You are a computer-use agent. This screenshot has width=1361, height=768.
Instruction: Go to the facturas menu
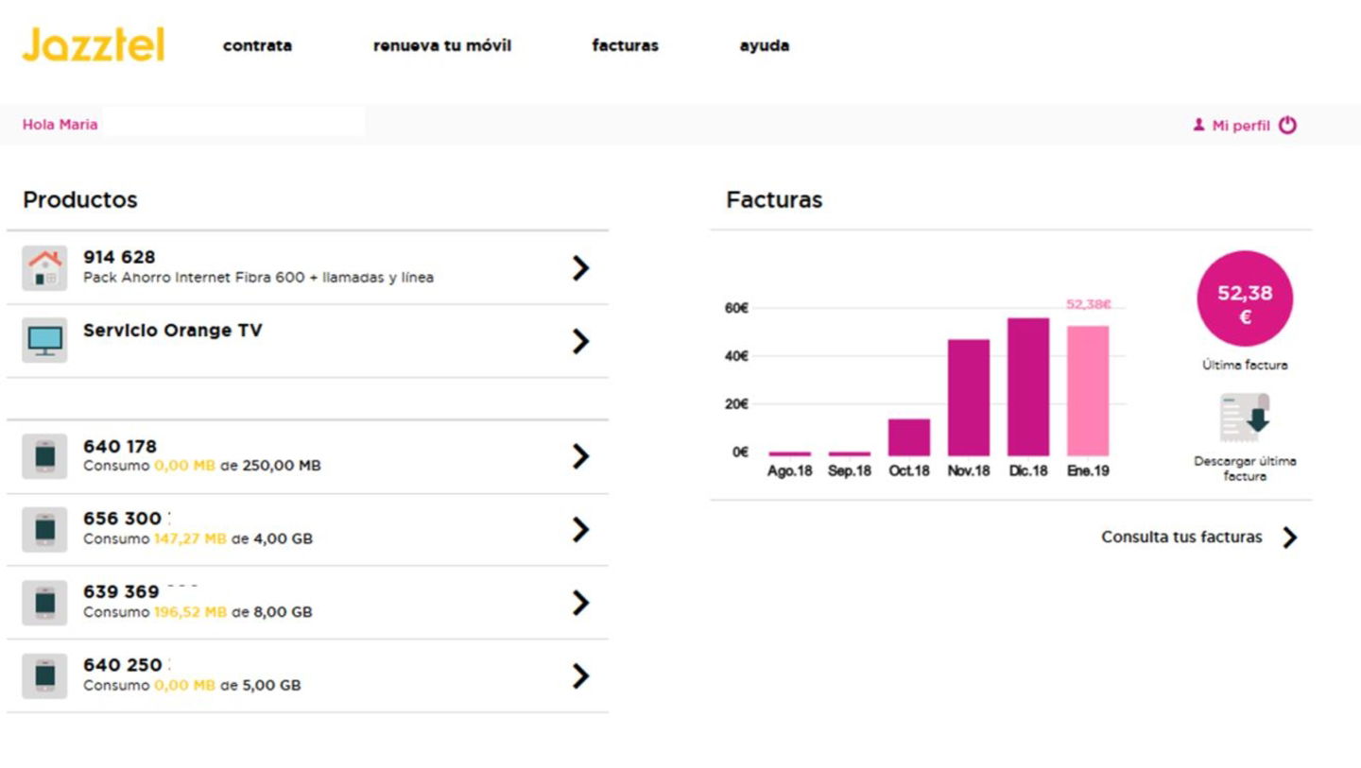click(625, 45)
